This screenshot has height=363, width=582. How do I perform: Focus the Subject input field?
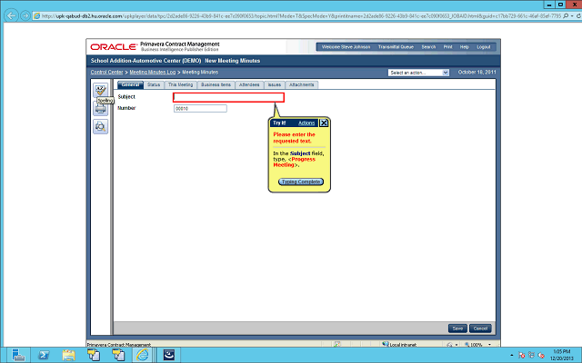point(228,97)
